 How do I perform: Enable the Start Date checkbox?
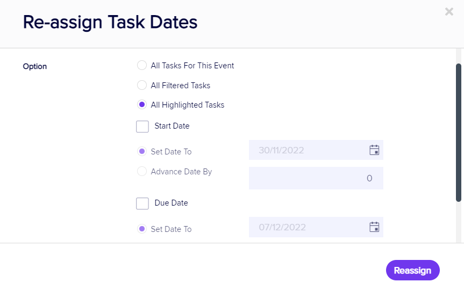pyautogui.click(x=142, y=126)
